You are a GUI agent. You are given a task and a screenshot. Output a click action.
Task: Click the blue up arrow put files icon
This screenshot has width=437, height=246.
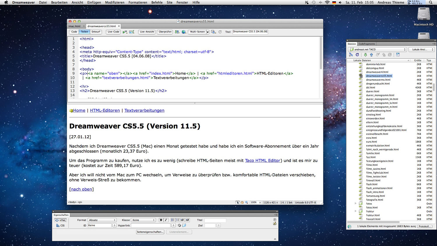coord(371,55)
